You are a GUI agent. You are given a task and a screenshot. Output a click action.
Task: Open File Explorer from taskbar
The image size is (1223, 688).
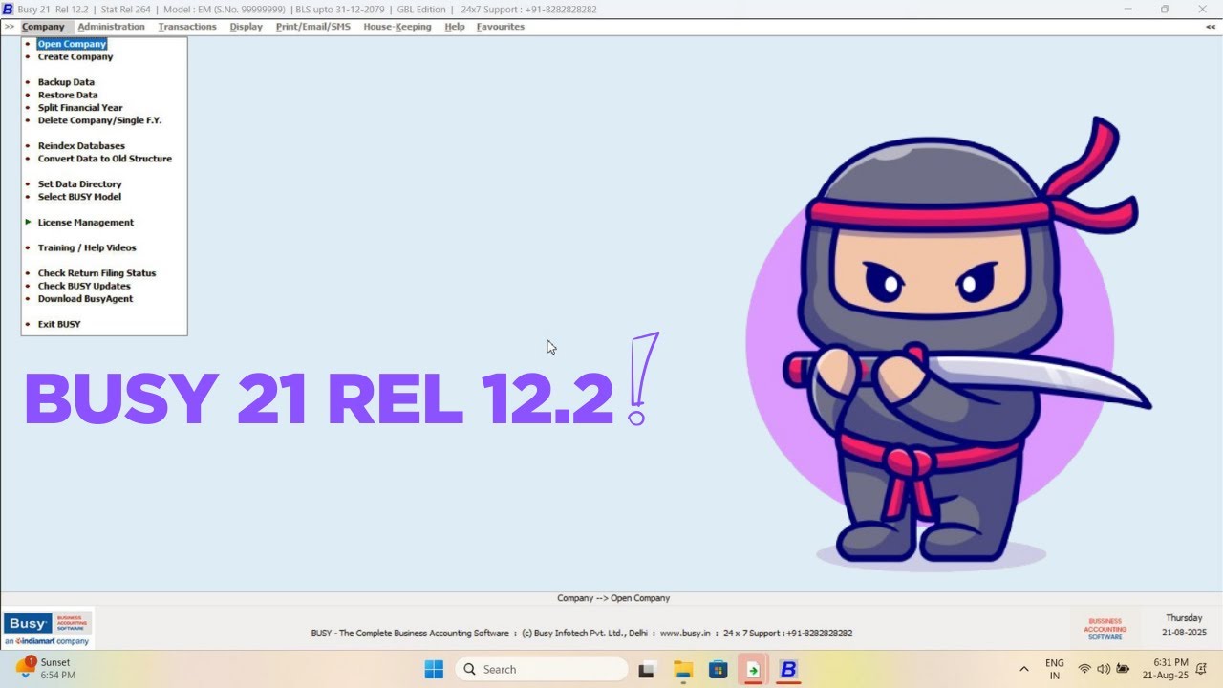coord(682,669)
